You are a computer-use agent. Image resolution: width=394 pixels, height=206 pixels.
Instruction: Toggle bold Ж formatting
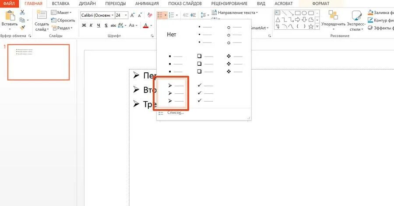[84, 25]
